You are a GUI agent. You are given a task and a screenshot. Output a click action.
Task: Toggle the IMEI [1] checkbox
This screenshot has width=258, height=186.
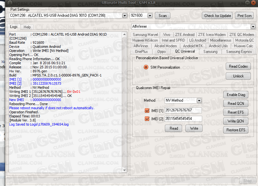(x=147, y=110)
